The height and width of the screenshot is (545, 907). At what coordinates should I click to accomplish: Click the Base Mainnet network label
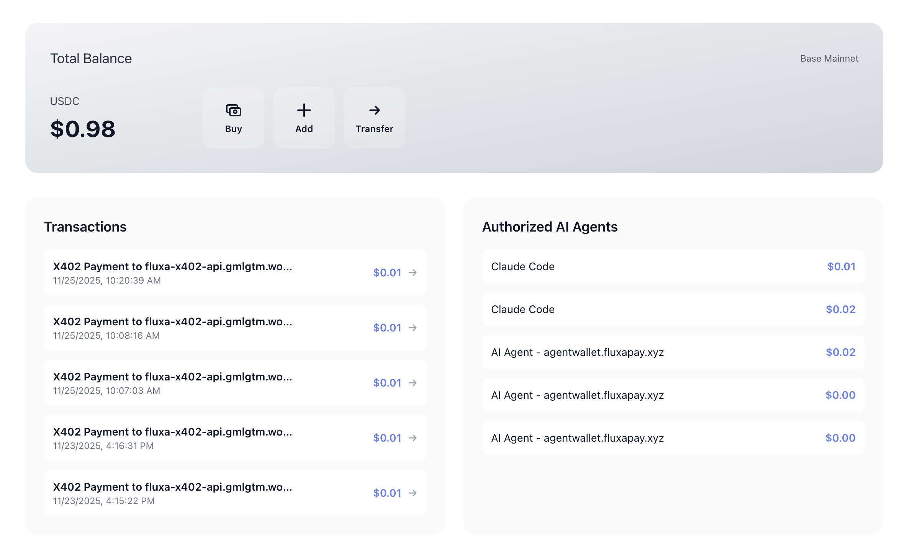(x=829, y=59)
